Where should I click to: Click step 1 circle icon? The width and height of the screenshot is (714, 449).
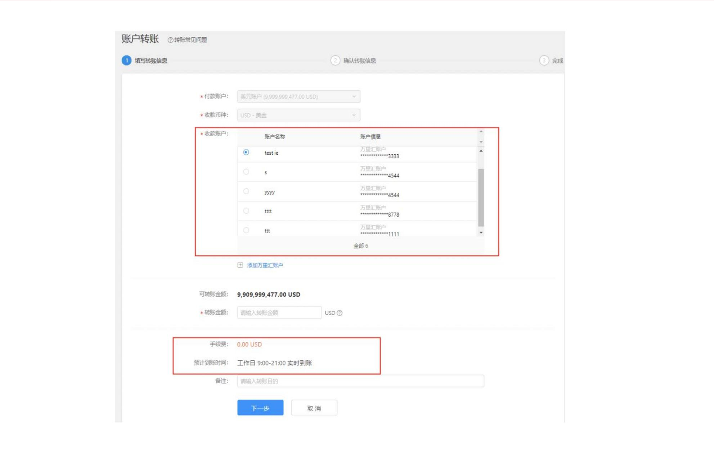(x=126, y=60)
